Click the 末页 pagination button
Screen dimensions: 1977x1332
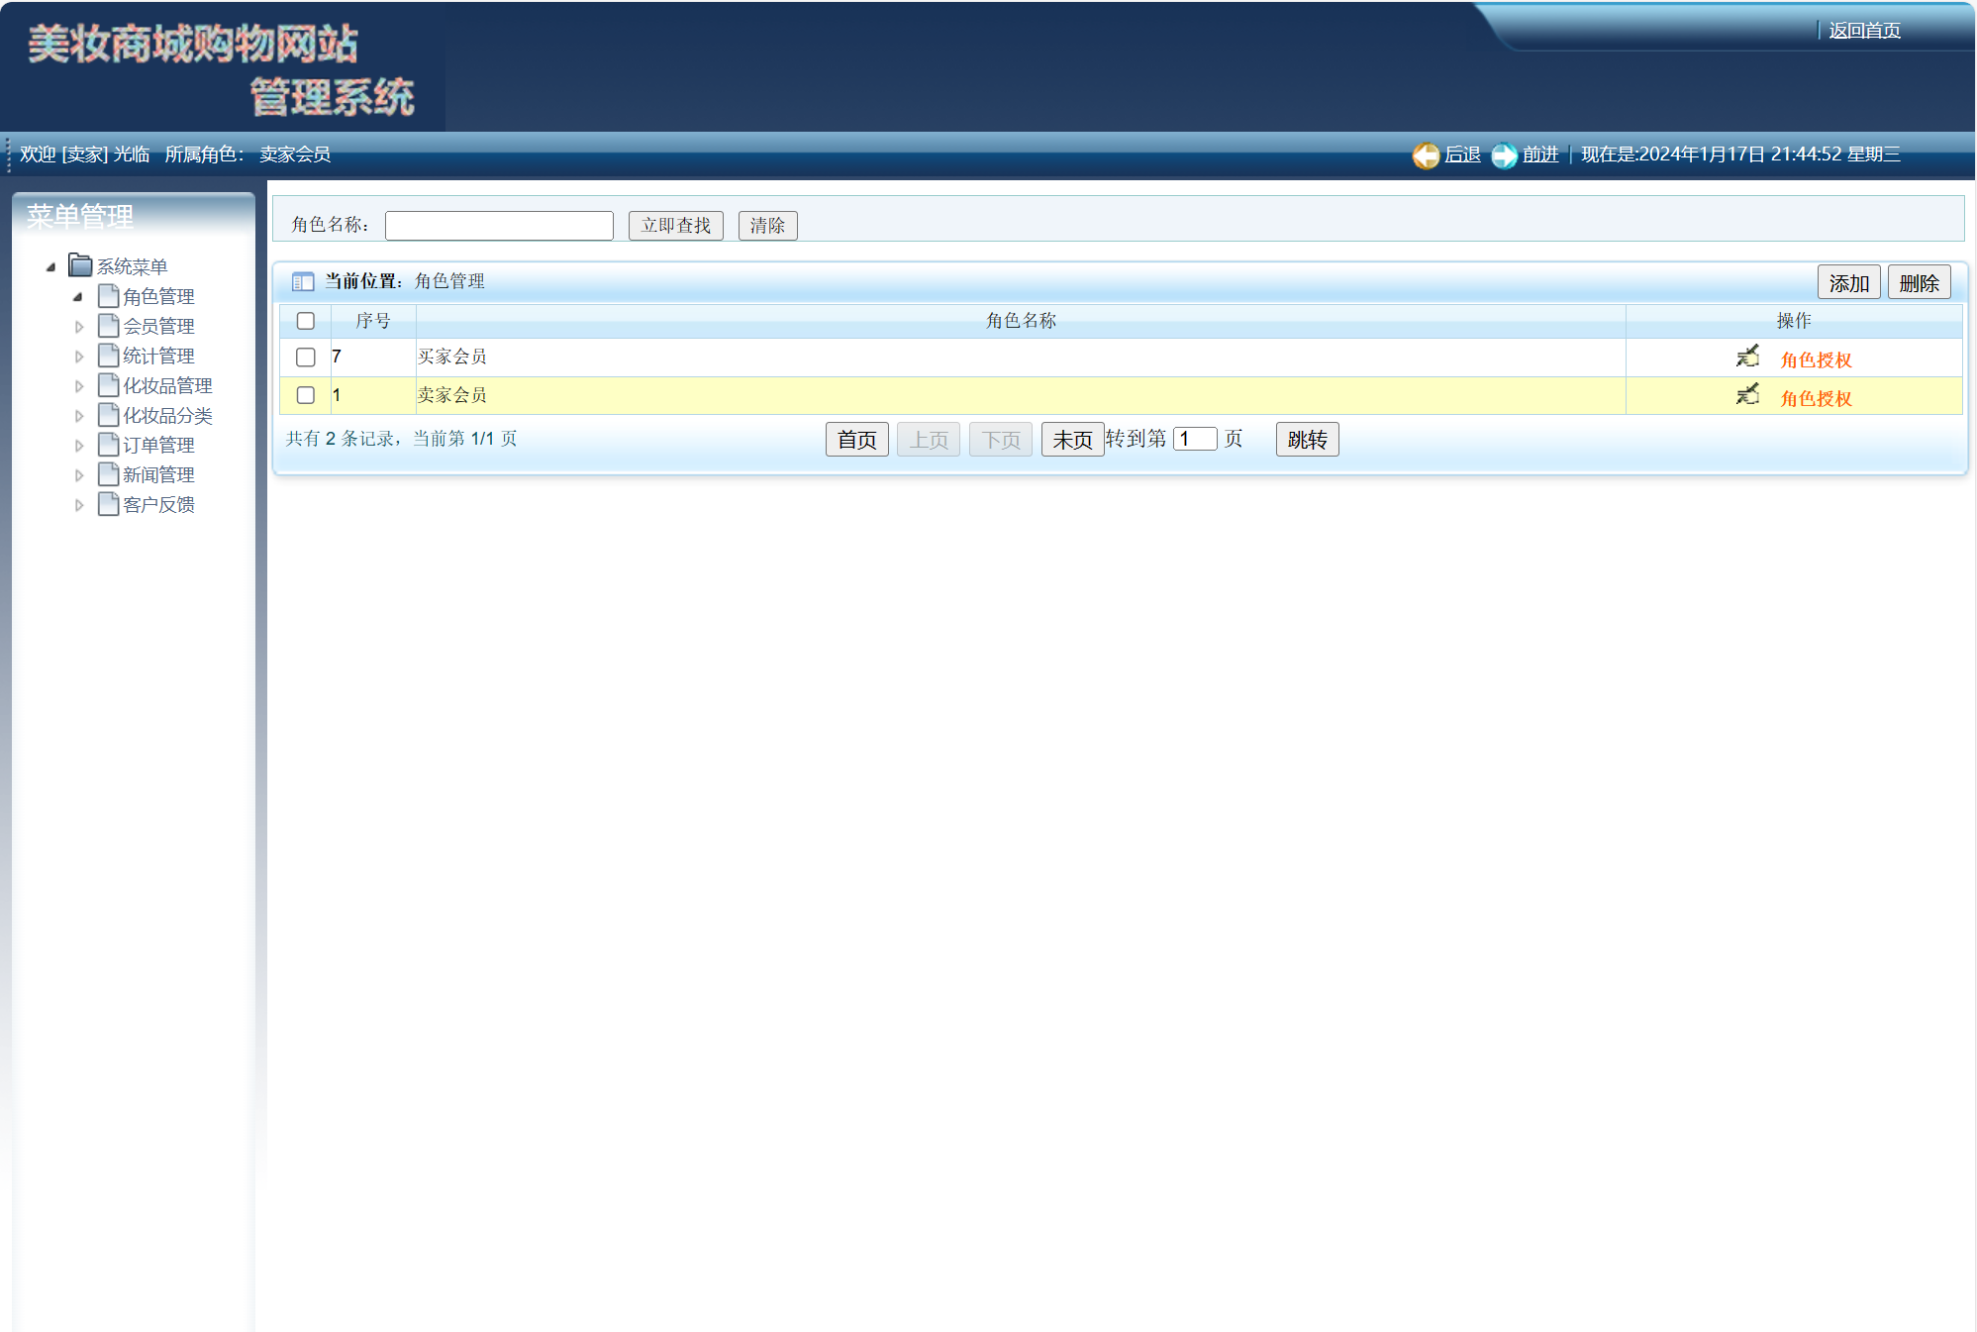(1072, 439)
